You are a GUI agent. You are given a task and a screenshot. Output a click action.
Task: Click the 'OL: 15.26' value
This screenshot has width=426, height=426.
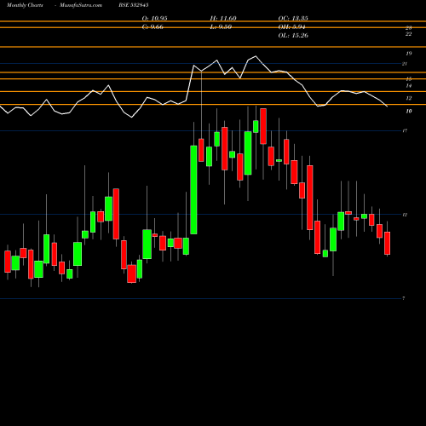[x=293, y=36]
